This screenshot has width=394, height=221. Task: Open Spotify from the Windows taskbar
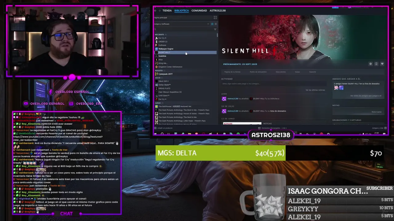[x=238, y=134]
